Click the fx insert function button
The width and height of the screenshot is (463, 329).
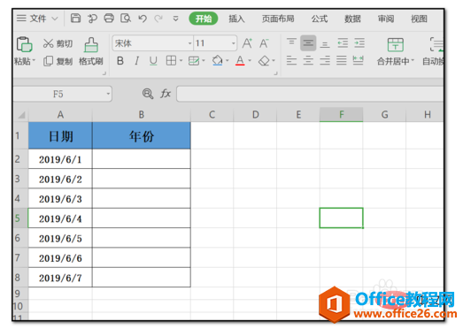(166, 94)
